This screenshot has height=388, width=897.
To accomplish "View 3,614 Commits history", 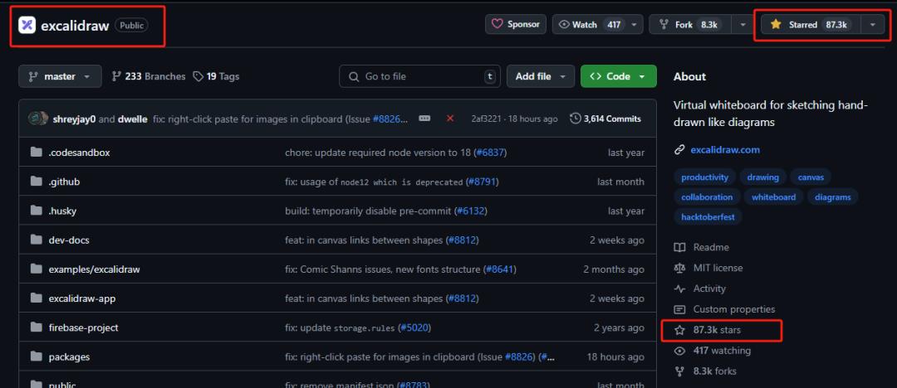I will (x=605, y=119).
